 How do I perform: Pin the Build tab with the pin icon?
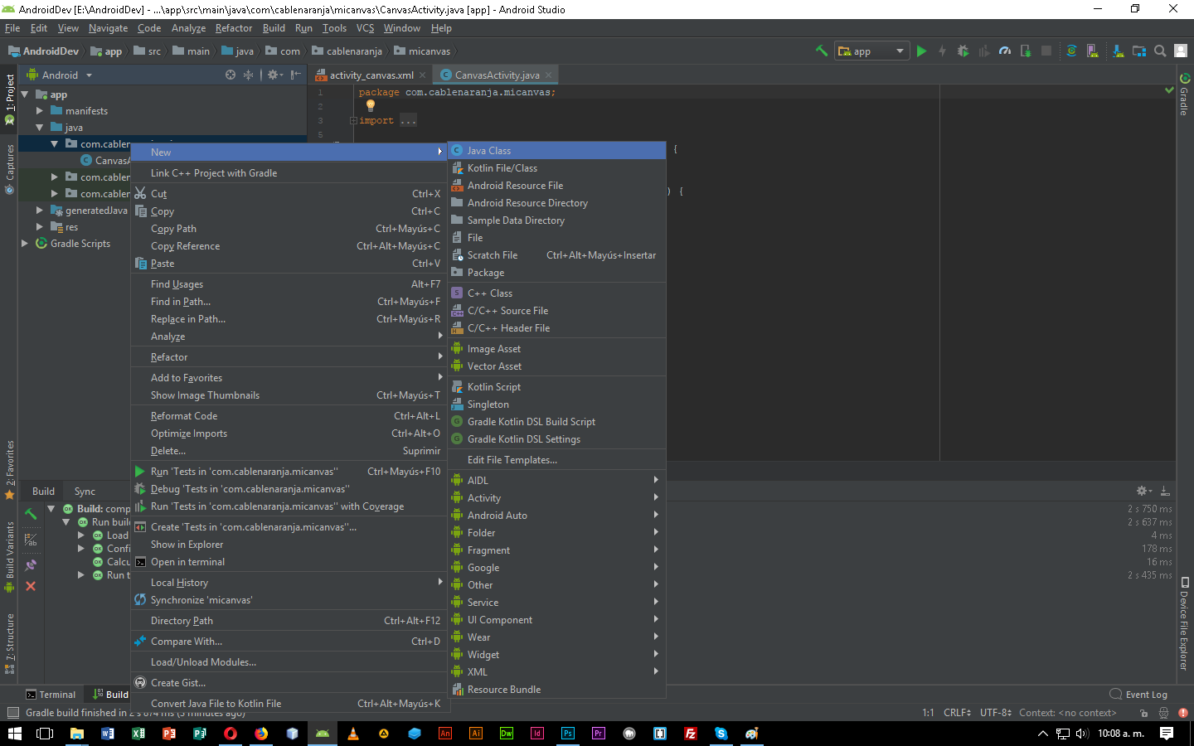click(31, 564)
